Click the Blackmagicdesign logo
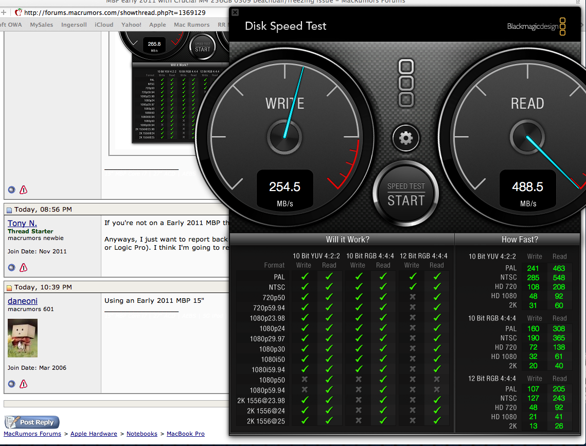The width and height of the screenshot is (586, 446). click(536, 26)
